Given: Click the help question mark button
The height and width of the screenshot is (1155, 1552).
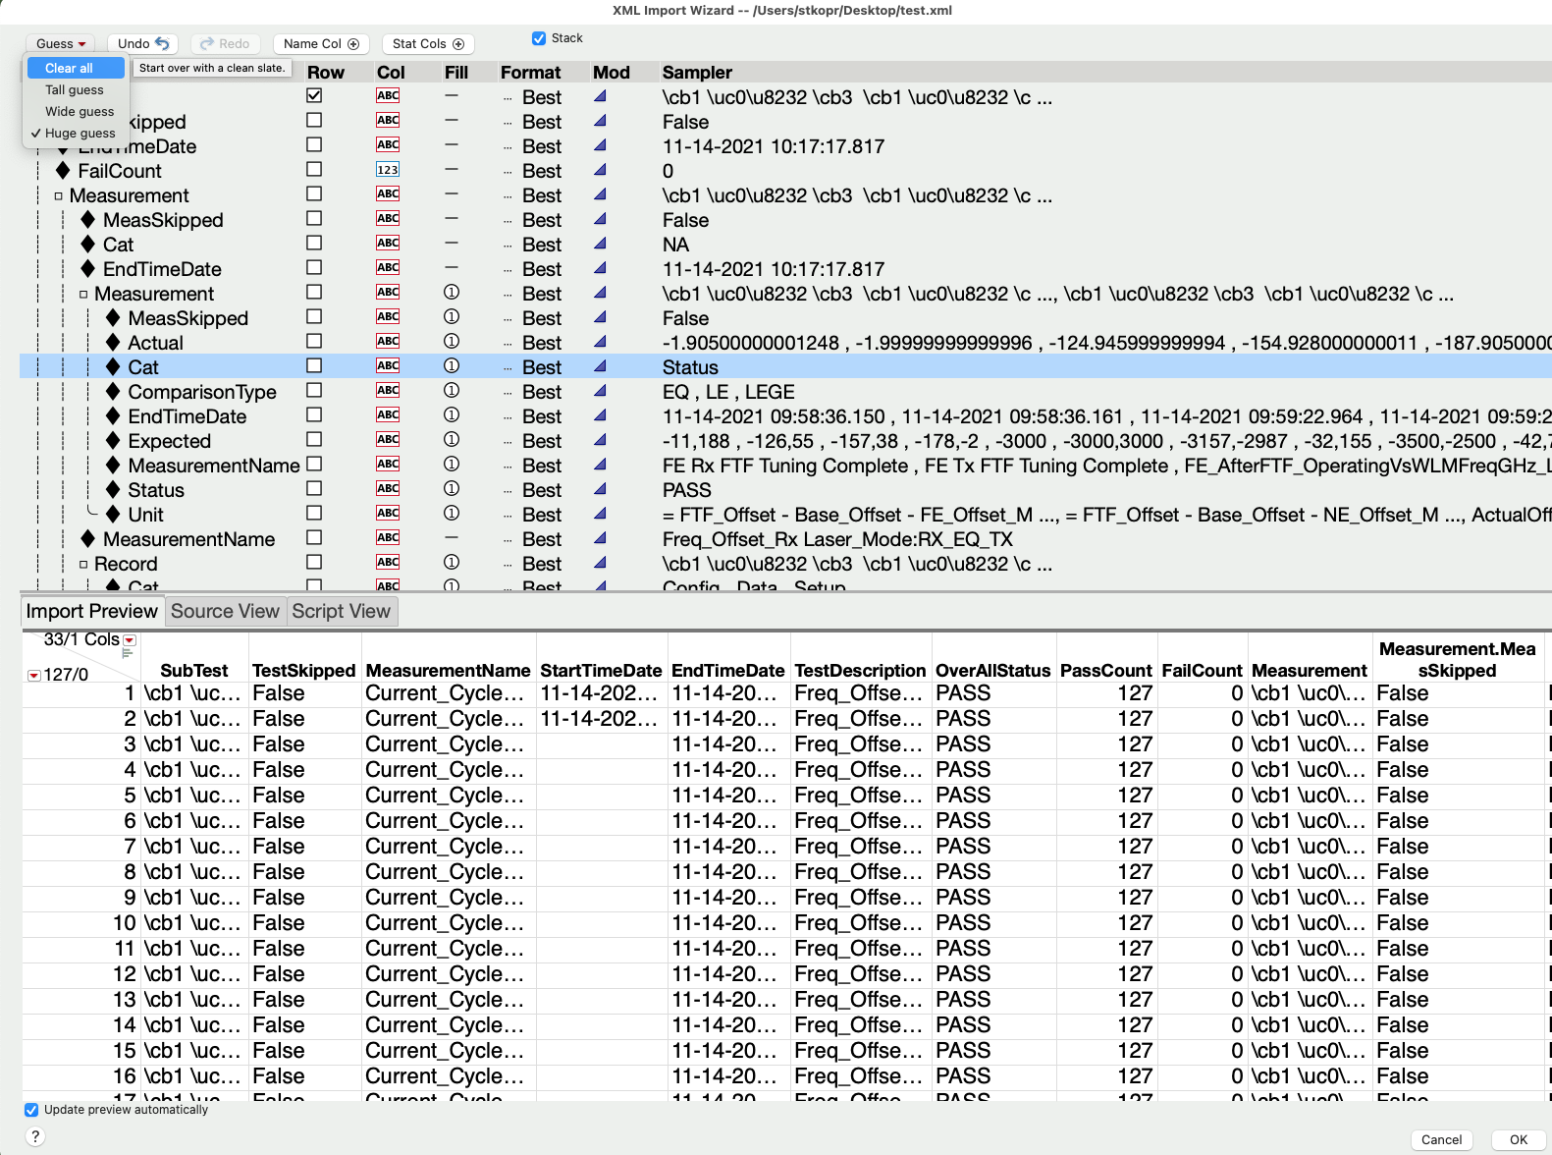Looking at the screenshot, I should coord(35,1136).
